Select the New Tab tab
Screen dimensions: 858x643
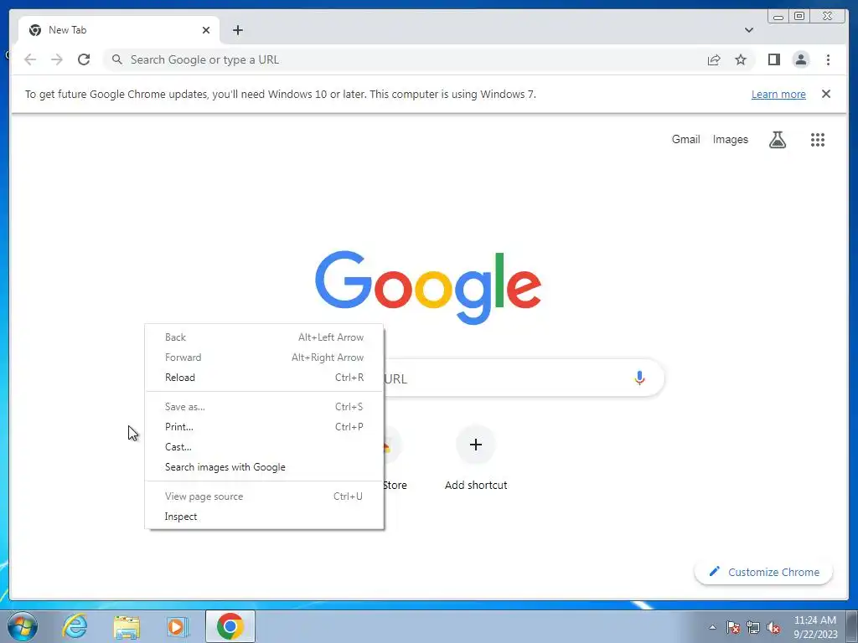119,30
